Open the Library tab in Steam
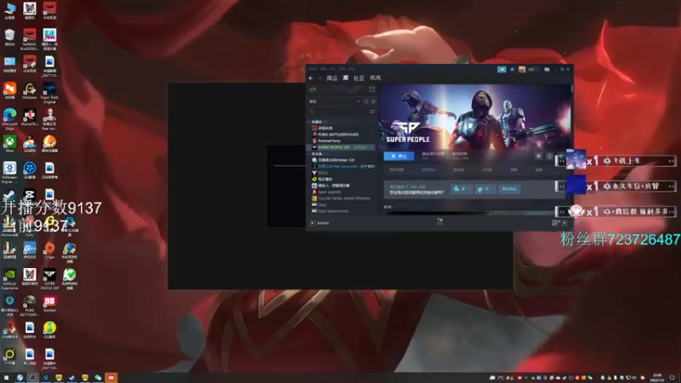This screenshot has height=383, width=681. (x=346, y=78)
